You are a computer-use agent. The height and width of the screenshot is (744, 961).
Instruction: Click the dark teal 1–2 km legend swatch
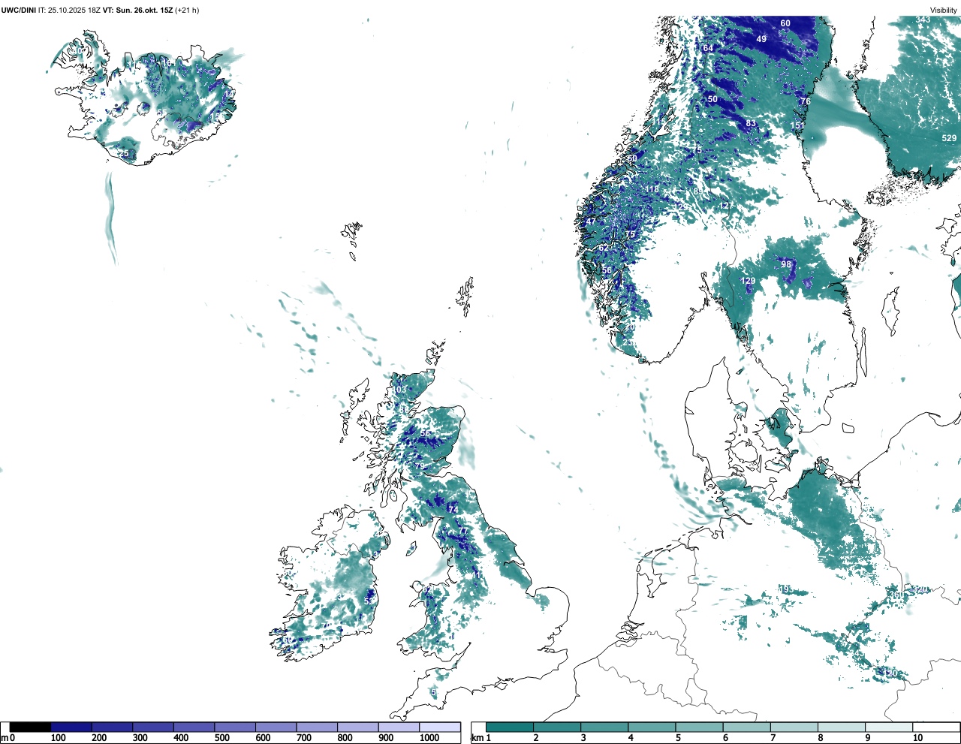click(510, 727)
